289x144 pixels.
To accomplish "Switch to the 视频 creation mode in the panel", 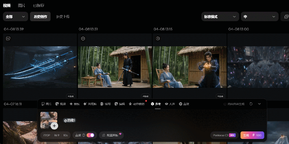I will pyautogui.click(x=61, y=104).
